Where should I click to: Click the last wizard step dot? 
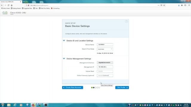tap(99, 88)
